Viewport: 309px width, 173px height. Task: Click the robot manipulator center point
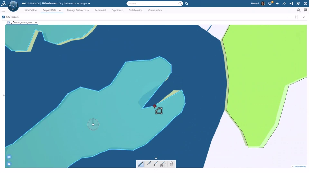tap(93, 124)
